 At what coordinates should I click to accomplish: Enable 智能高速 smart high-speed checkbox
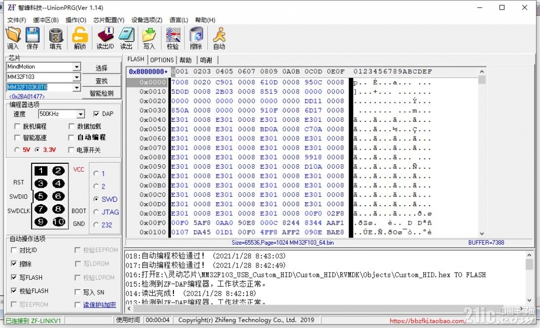tap(17, 137)
